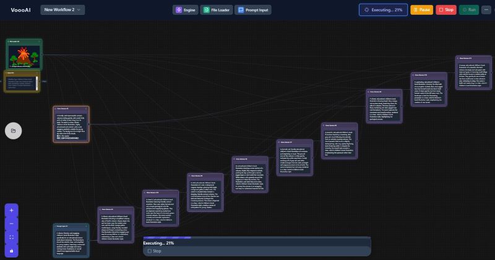The image size is (495, 260).
Task: Select the yellow-bordered text node
Action: click(x=22, y=82)
